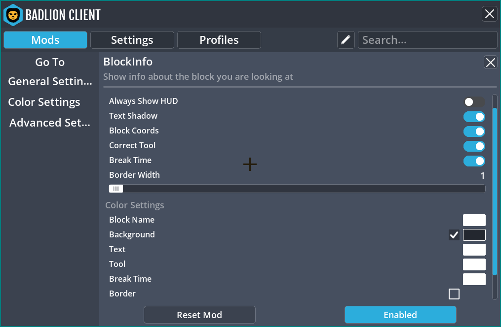Jump to Advanced Settings section
Image resolution: width=501 pixels, height=327 pixels.
(x=50, y=123)
